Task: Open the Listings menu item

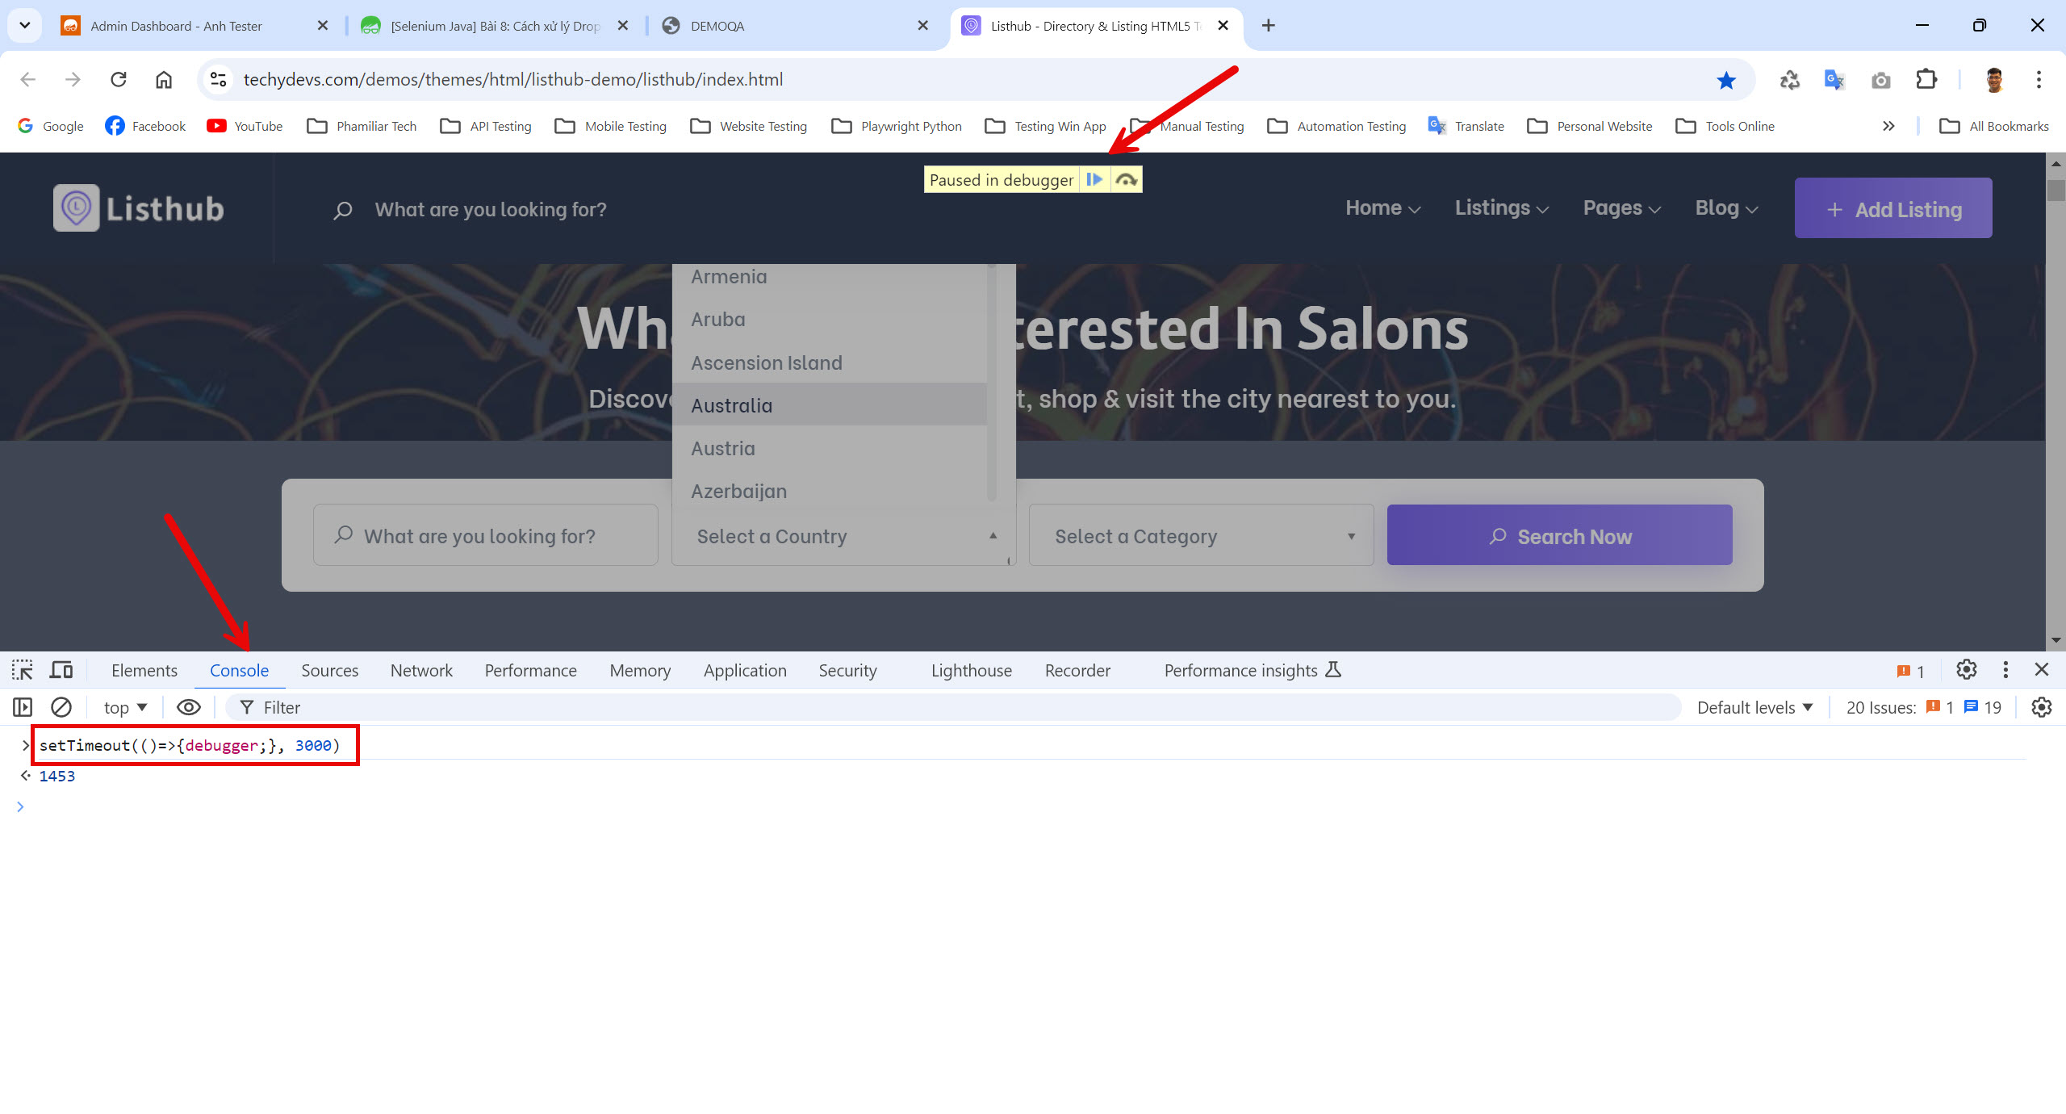Action: click(x=1499, y=208)
